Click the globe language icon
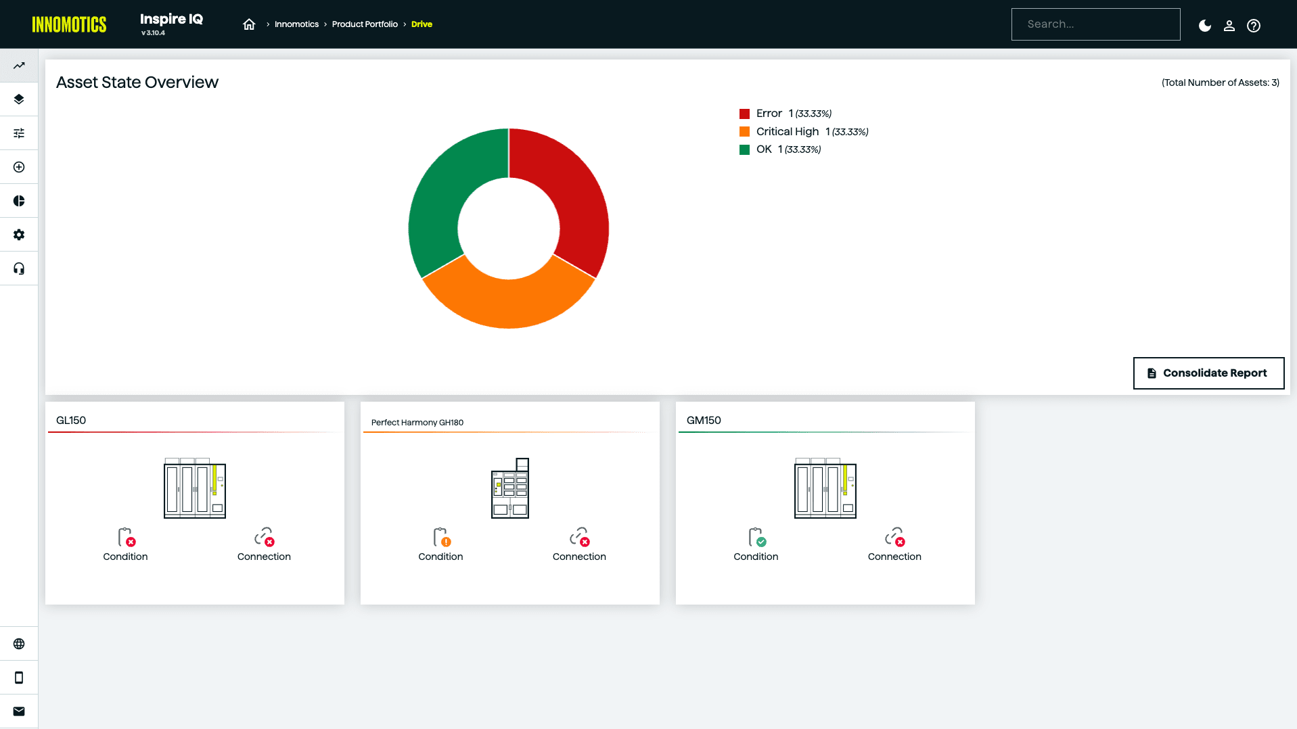 tap(19, 644)
